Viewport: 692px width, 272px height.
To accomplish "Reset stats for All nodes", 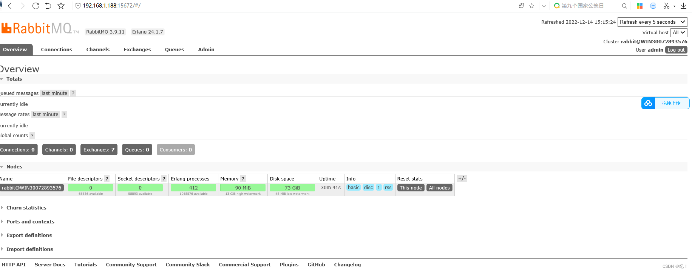I will [x=439, y=188].
